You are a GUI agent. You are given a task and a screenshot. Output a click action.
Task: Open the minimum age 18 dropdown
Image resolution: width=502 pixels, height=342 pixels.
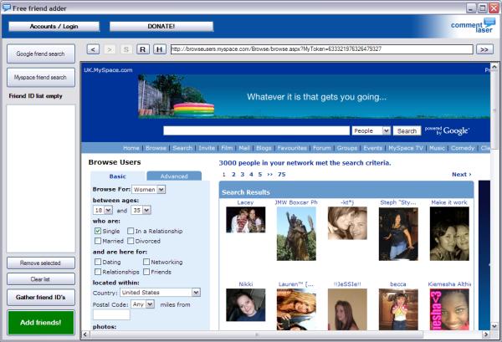(102, 210)
